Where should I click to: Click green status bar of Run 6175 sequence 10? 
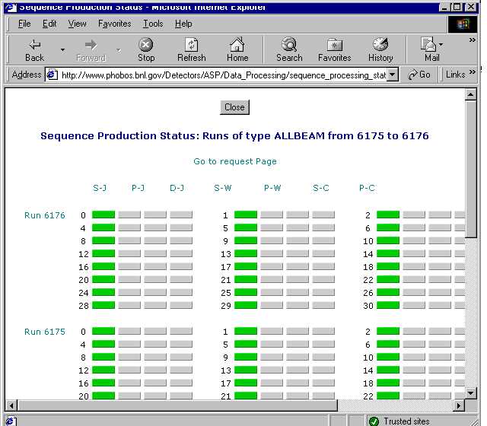click(x=388, y=357)
